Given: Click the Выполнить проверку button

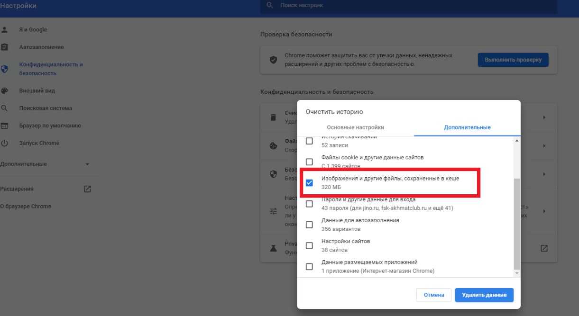Looking at the screenshot, I should pyautogui.click(x=513, y=60).
